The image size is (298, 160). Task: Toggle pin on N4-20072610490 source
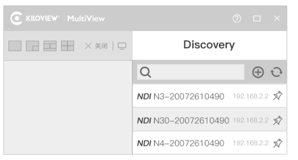[278, 143]
